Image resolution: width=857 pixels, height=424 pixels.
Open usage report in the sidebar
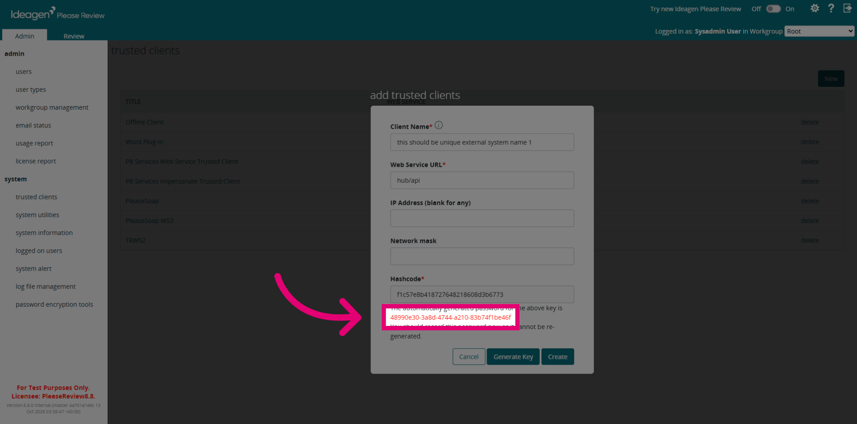[x=34, y=143]
